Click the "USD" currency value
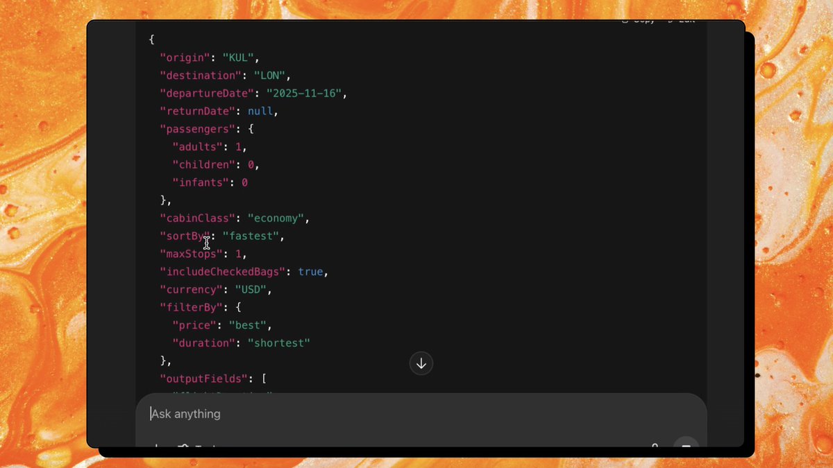 click(x=251, y=289)
